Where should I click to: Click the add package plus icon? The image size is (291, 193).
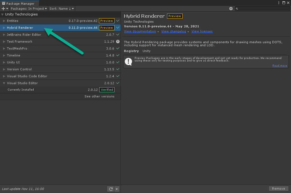[4, 9]
